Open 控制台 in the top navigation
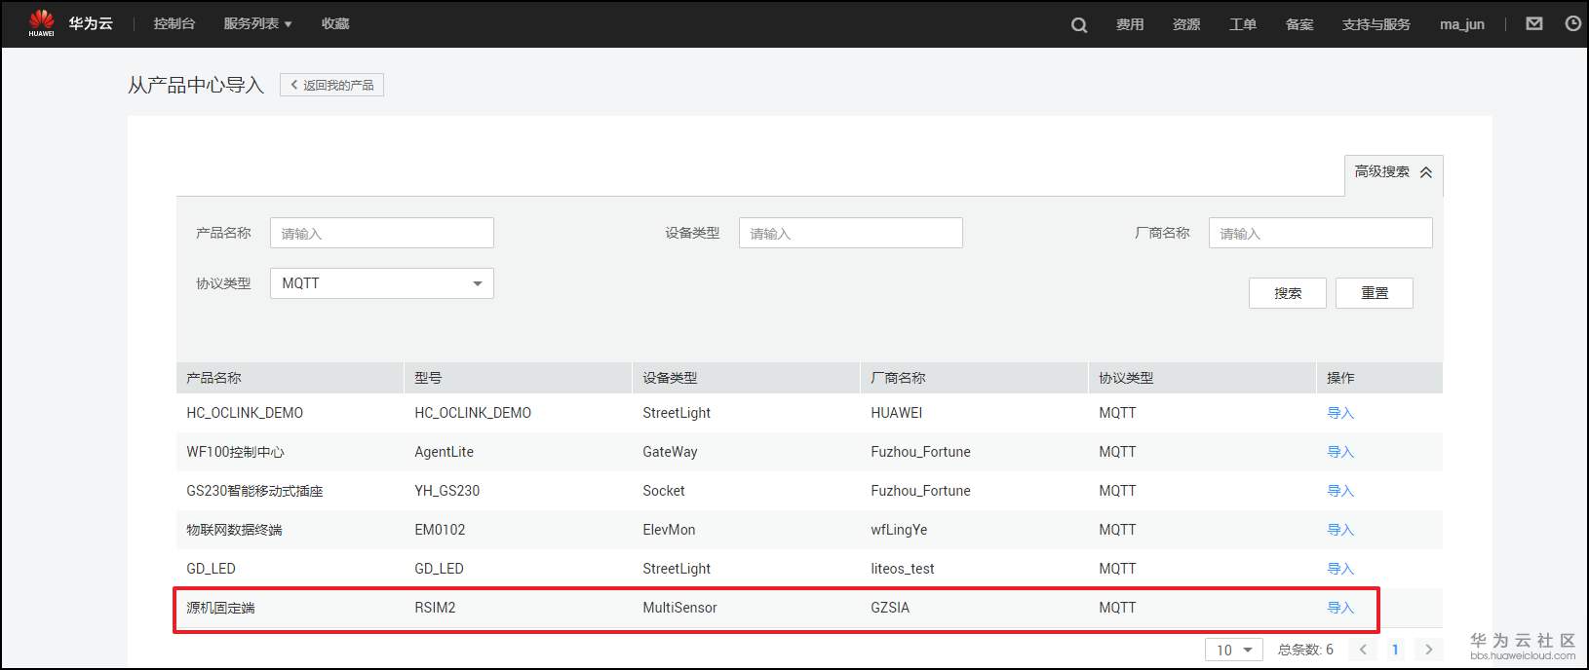 point(174,23)
